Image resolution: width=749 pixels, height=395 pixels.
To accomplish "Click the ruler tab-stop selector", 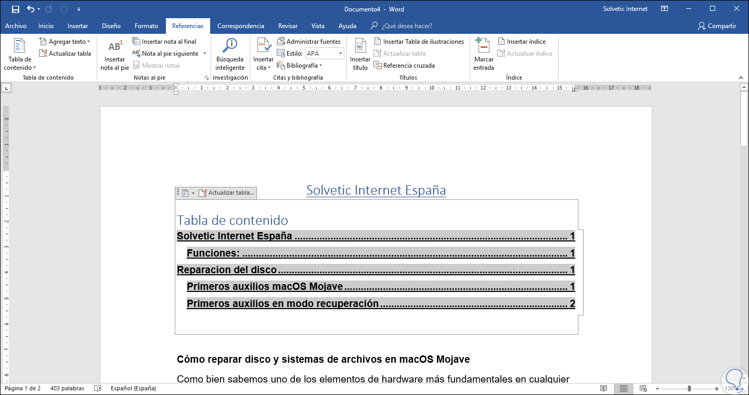I will coord(6,88).
